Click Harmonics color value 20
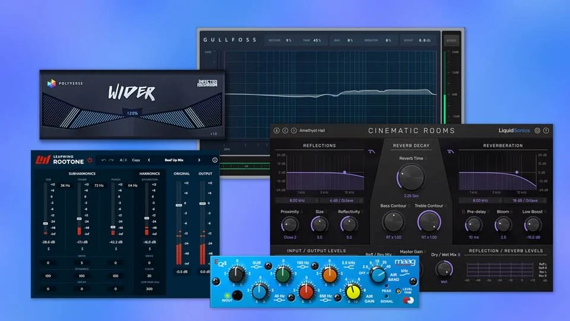Screen dimensions: 570x321 (x=149, y=276)
